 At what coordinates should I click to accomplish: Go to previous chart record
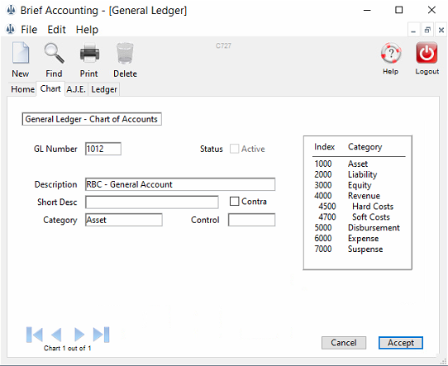point(56,335)
